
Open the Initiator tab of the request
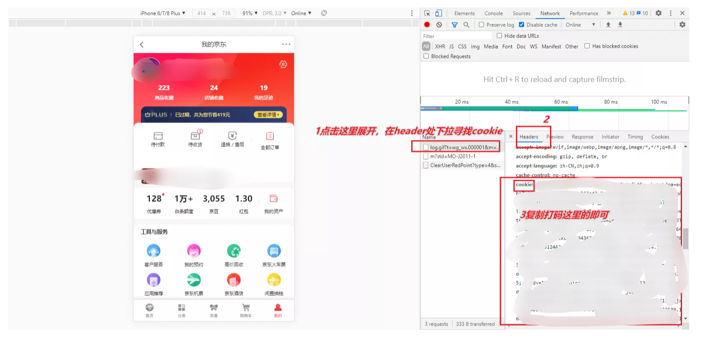point(610,137)
